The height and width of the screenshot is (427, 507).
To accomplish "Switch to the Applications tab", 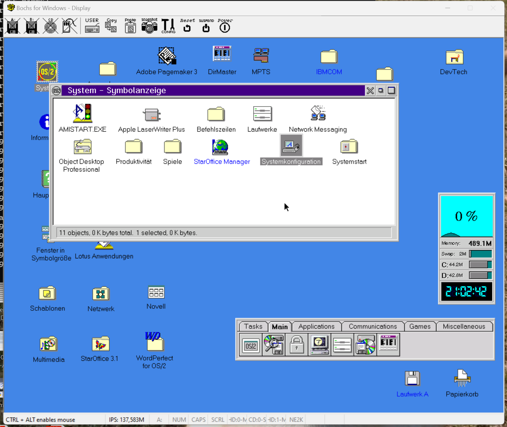I will tap(317, 326).
